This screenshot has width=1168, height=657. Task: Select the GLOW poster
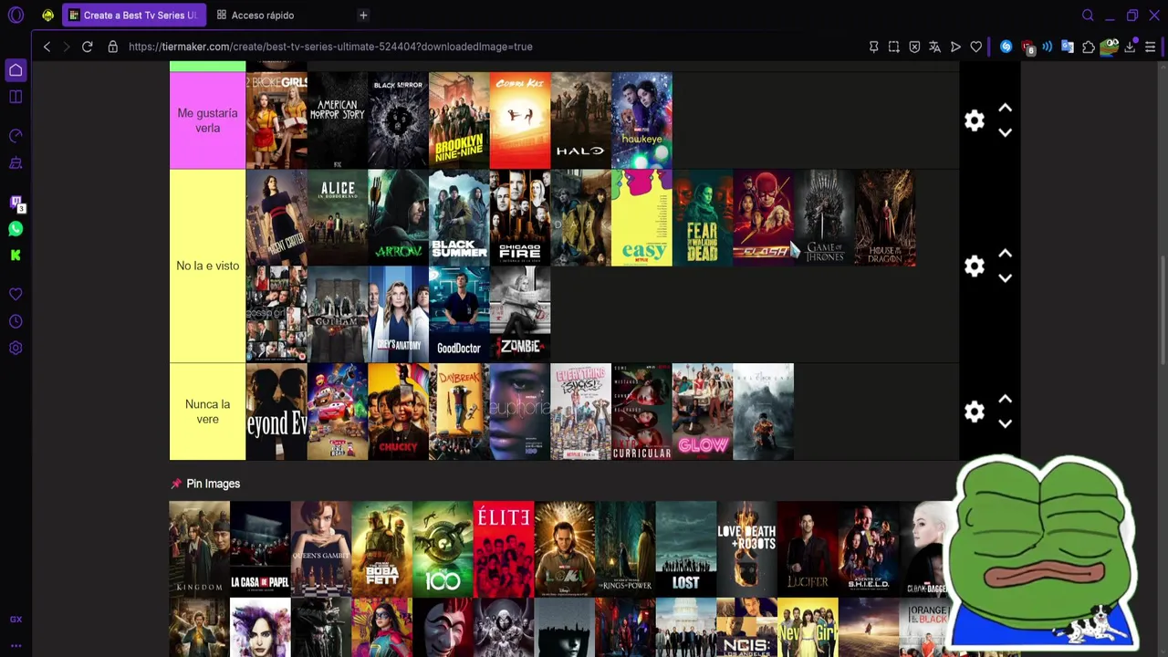tap(703, 412)
